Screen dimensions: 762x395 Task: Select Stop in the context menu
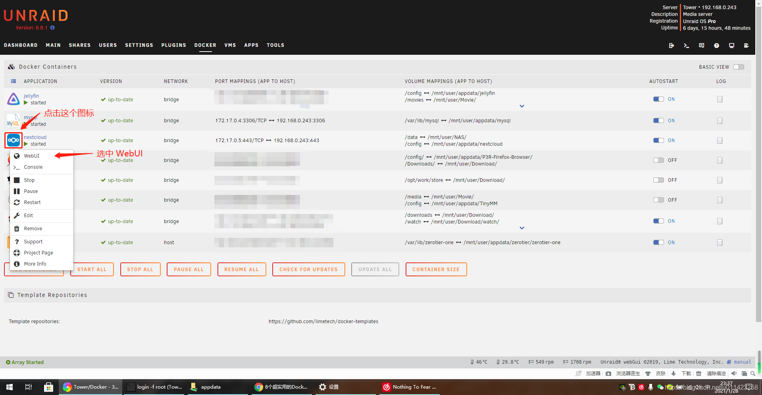point(42,180)
